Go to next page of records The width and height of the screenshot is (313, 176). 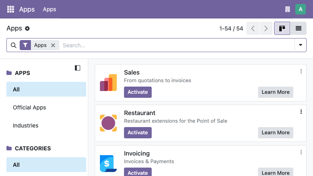tap(266, 28)
